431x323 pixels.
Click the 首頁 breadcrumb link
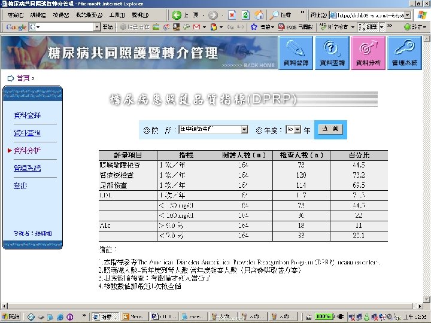[23, 78]
